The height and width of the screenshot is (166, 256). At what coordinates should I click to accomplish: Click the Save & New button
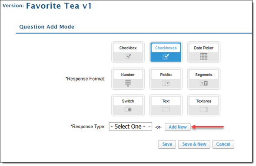(x=194, y=144)
